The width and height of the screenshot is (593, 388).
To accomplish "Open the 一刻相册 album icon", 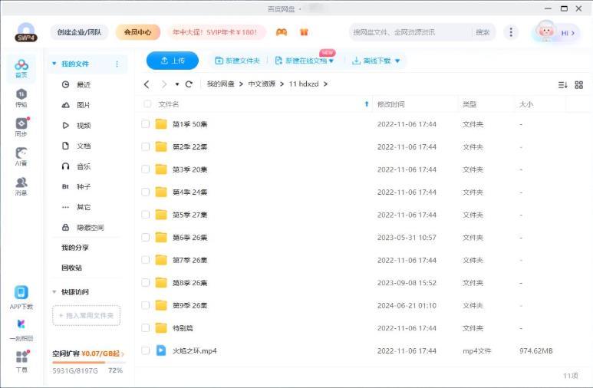I will tap(21, 330).
